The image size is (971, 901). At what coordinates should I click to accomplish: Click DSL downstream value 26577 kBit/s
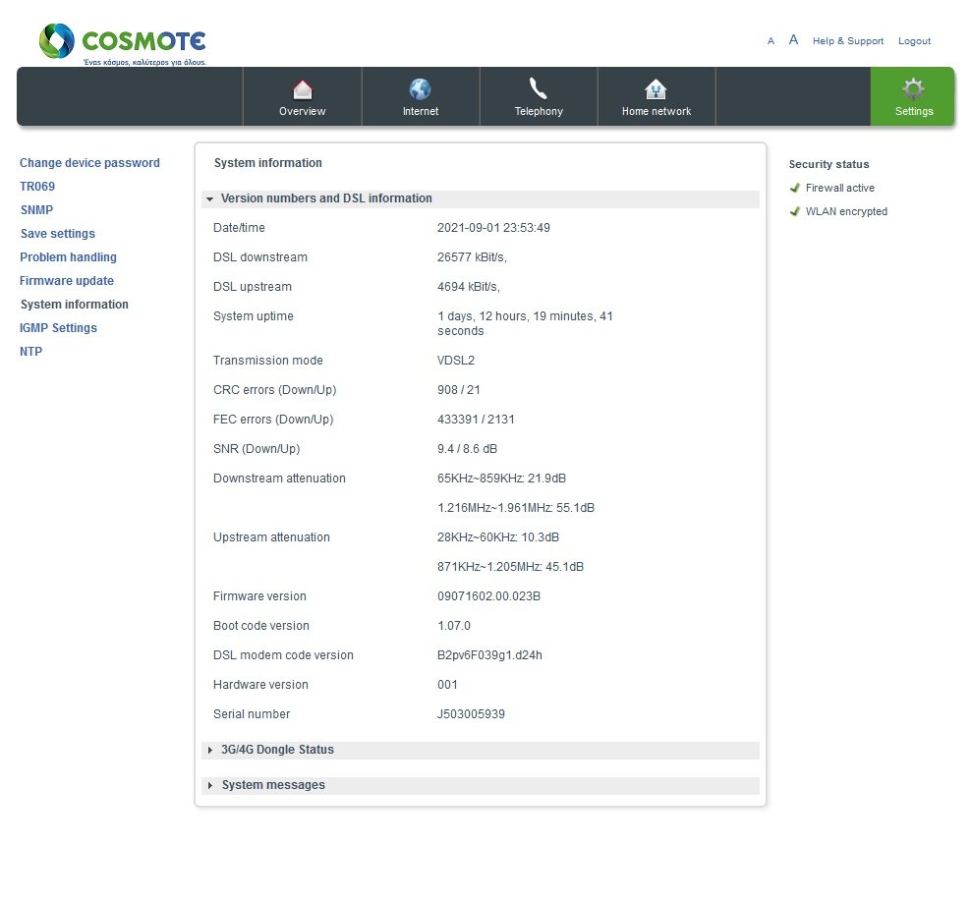(472, 257)
